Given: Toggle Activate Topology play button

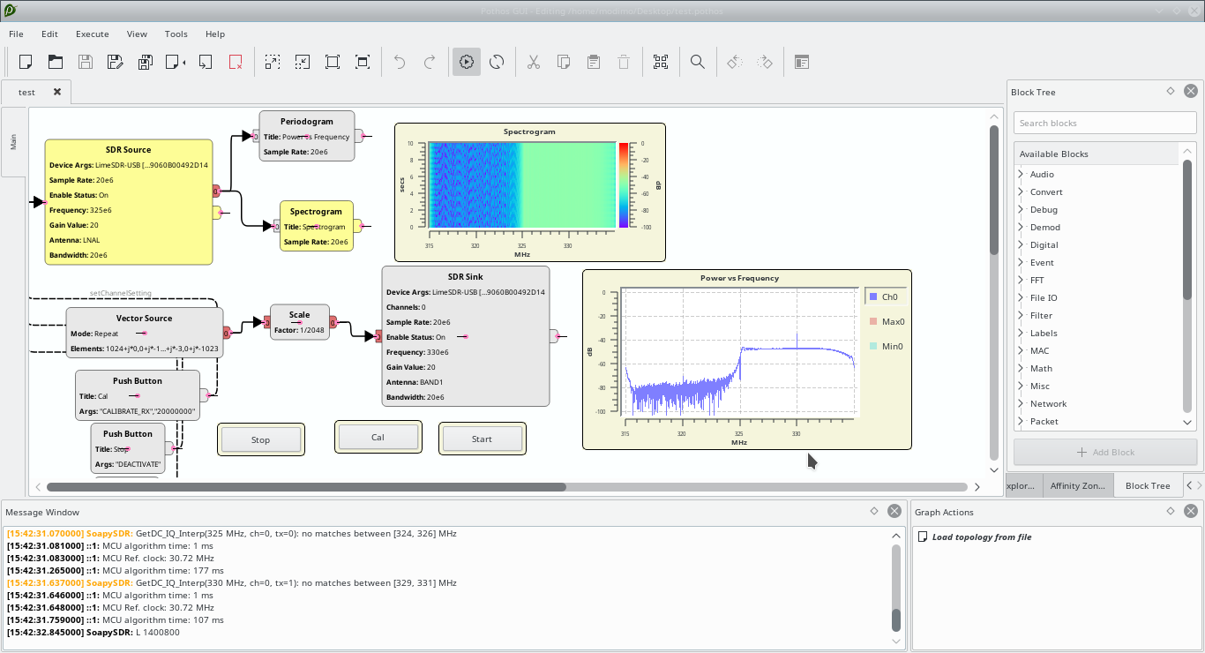Looking at the screenshot, I should click(x=467, y=62).
